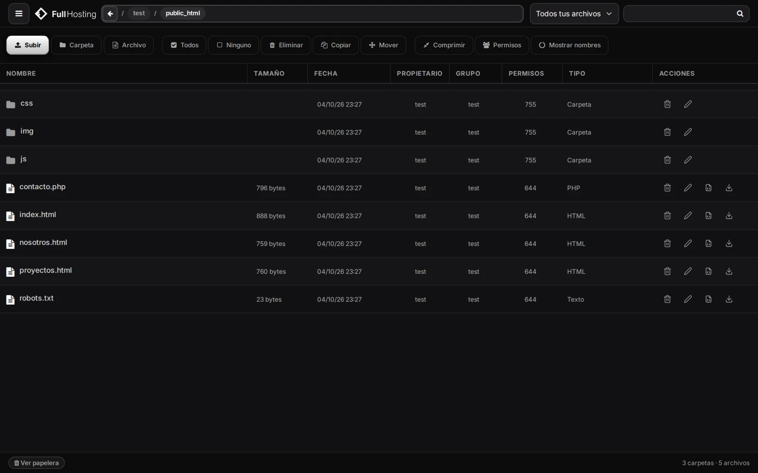Download robots.txt
The height and width of the screenshot is (473, 758).
click(729, 299)
